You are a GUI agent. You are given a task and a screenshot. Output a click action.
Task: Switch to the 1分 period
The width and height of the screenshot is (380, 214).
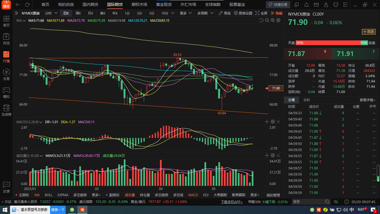point(127,13)
